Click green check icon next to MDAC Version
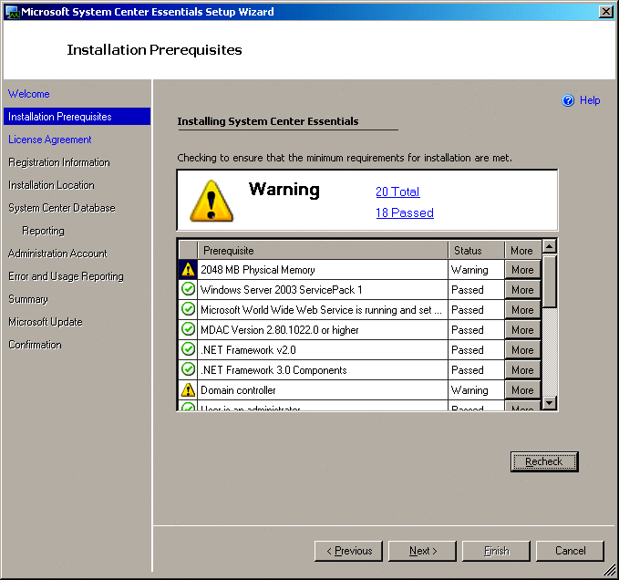This screenshot has height=580, width=619. [x=188, y=330]
